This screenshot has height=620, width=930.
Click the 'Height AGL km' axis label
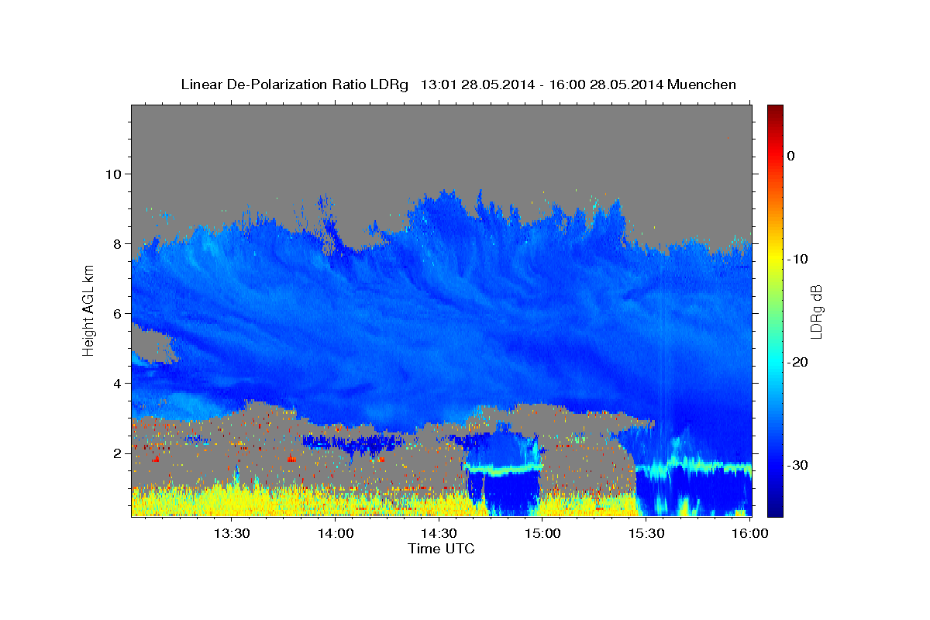tap(88, 310)
